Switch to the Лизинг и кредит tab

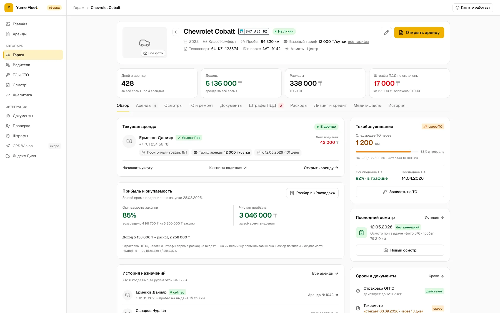(x=330, y=106)
